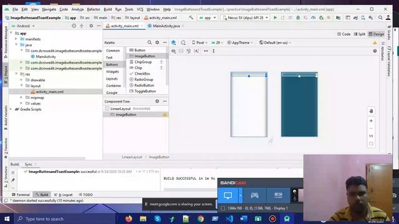The height and width of the screenshot is (224, 399).
Task: Open the VCS menu
Action: [x=140, y=9]
